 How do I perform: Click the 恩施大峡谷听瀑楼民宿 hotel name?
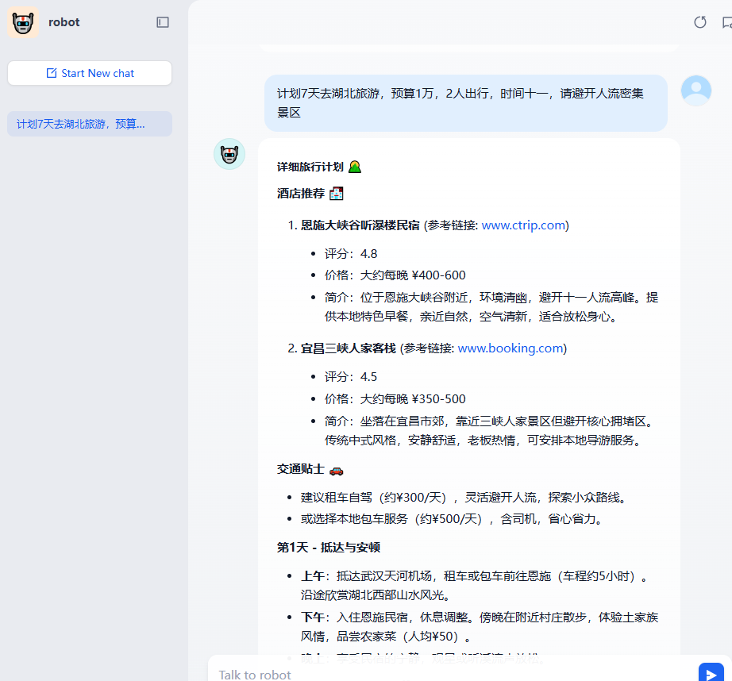click(x=360, y=225)
